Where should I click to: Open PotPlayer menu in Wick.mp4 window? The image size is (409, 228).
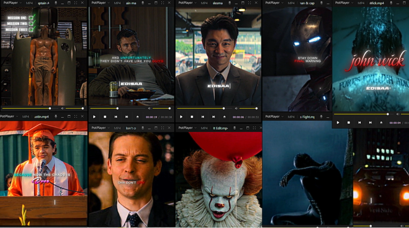pos(344,3)
